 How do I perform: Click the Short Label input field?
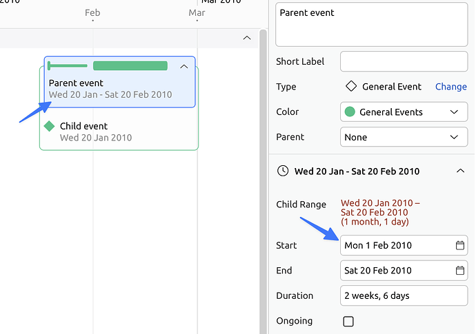pos(404,61)
